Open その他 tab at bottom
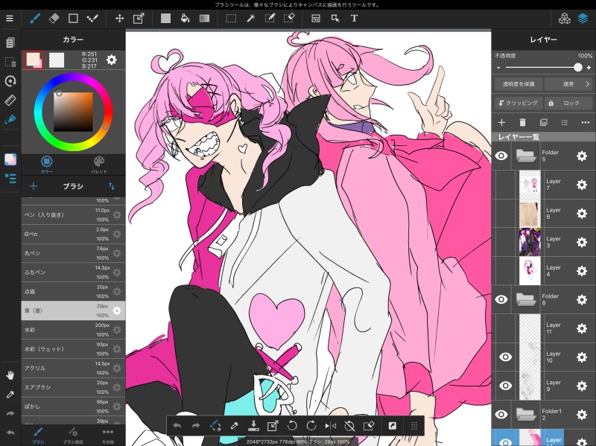The image size is (596, 446). click(x=108, y=436)
